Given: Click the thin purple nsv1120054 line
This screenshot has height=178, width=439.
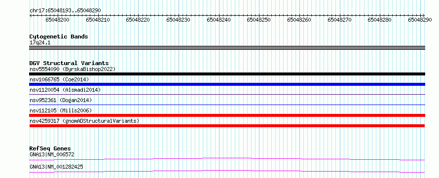Looking at the screenshot, I should (227, 94).
